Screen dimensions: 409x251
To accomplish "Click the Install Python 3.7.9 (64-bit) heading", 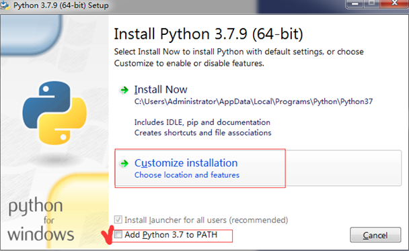I will 209,34.
